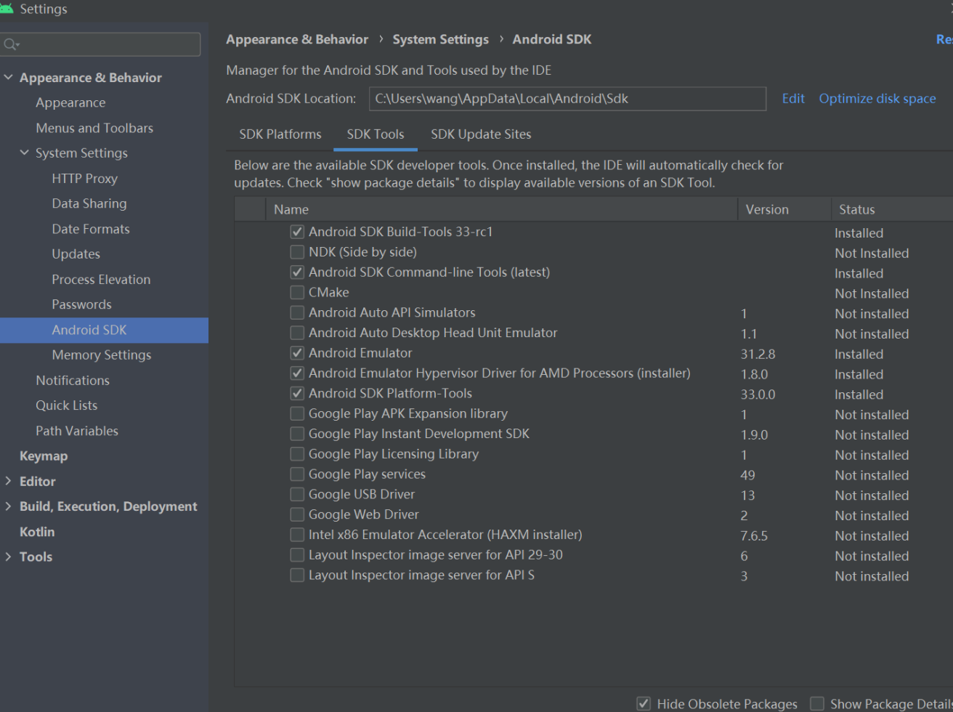Toggle Android Emulator Hypervisor Driver for AMD checkbox
This screenshot has height=712, width=953.
point(297,373)
